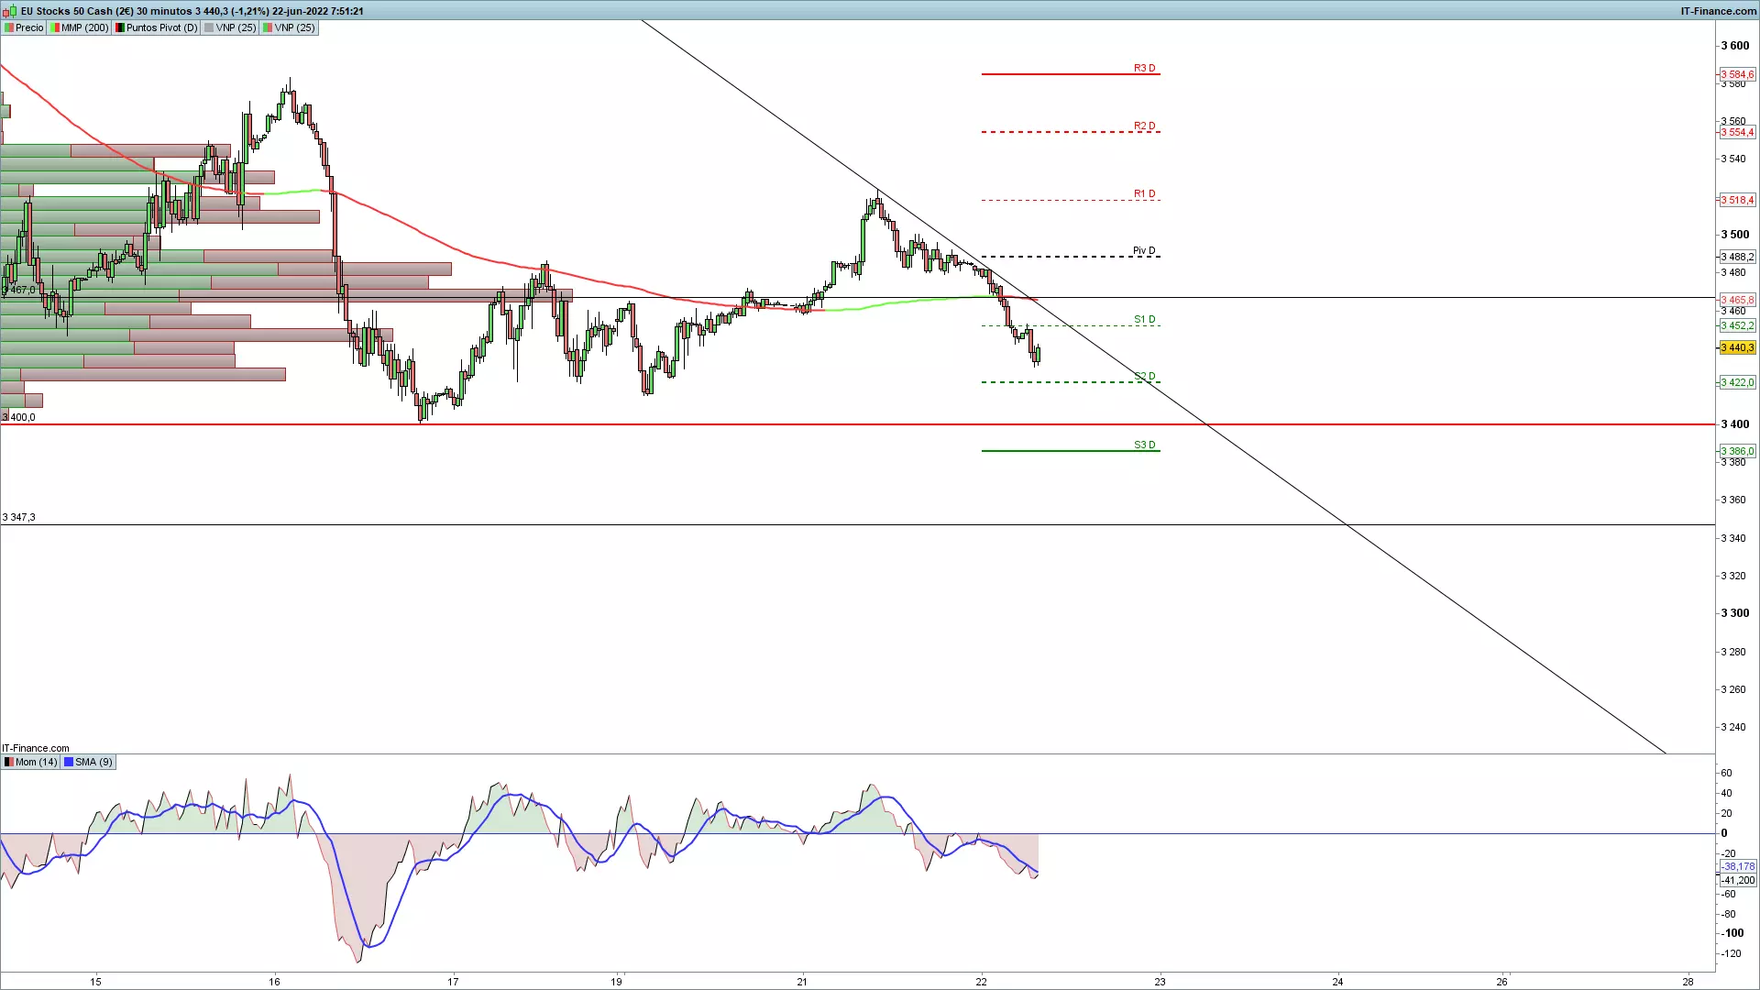
Task: Select the R2 D pivot label
Action: click(x=1144, y=126)
